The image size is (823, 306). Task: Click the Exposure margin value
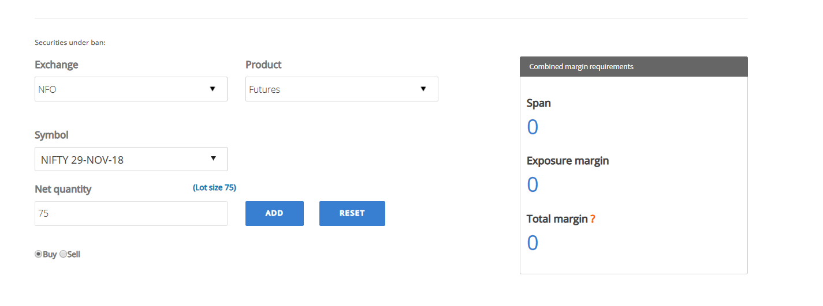coord(532,184)
